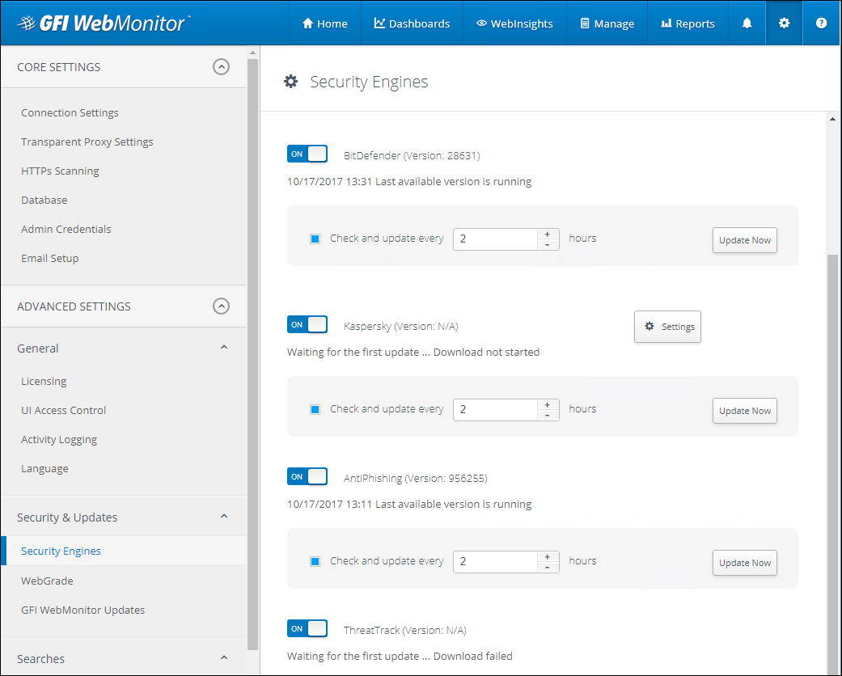
Task: Click 'Download not started' status text
Action: pyautogui.click(x=486, y=353)
